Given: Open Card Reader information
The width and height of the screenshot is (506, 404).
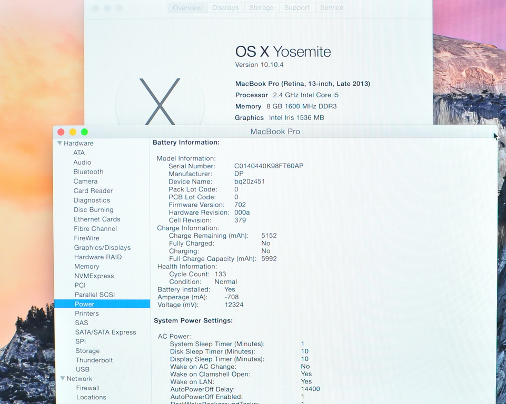Looking at the screenshot, I should click(93, 191).
